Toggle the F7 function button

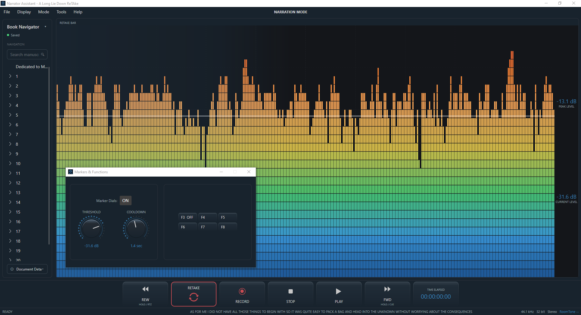pos(208,227)
